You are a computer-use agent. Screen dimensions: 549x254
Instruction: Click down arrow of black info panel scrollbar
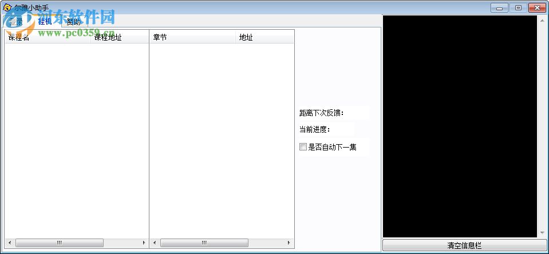pos(542,233)
